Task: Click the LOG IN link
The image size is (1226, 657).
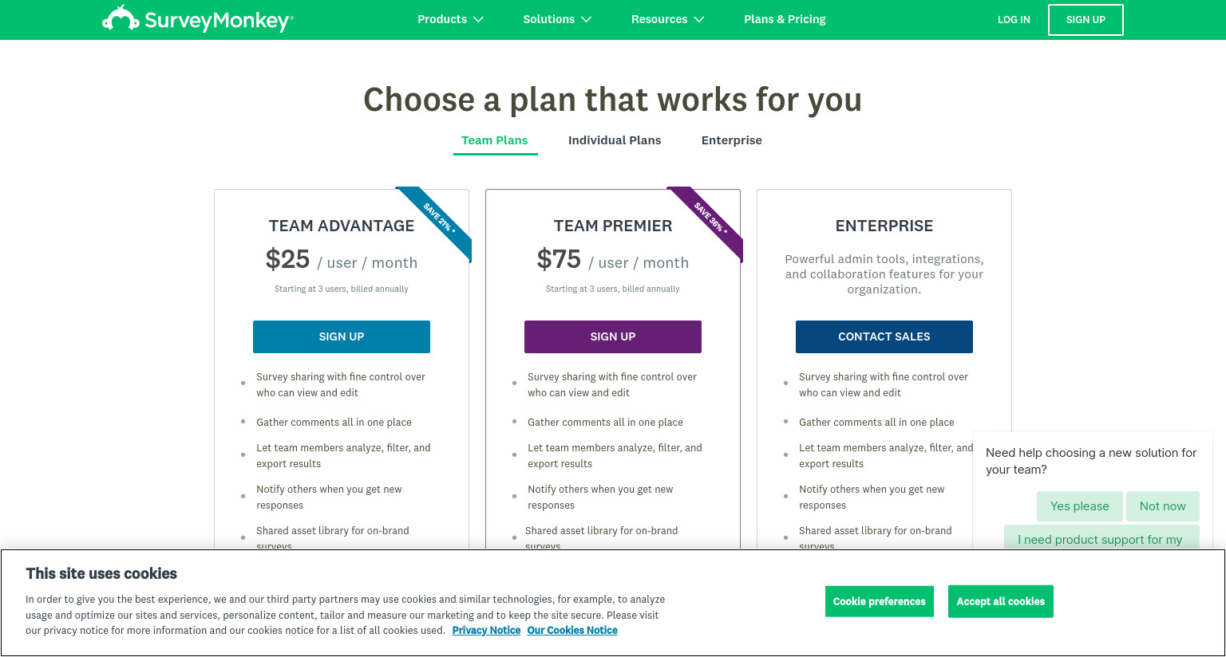Action: pos(1014,20)
